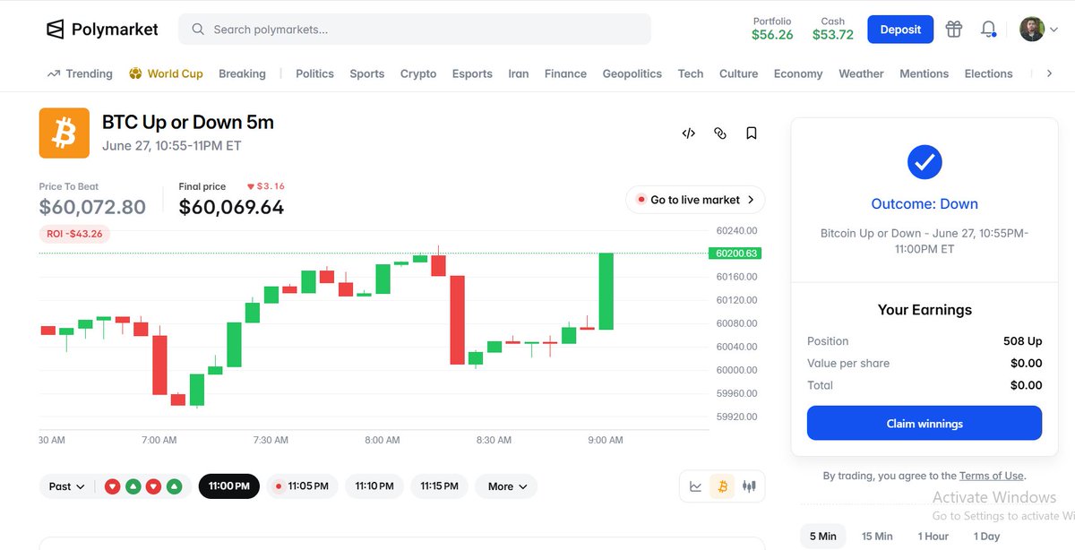Click Go to live market
The image size is (1075, 550).
tap(695, 200)
